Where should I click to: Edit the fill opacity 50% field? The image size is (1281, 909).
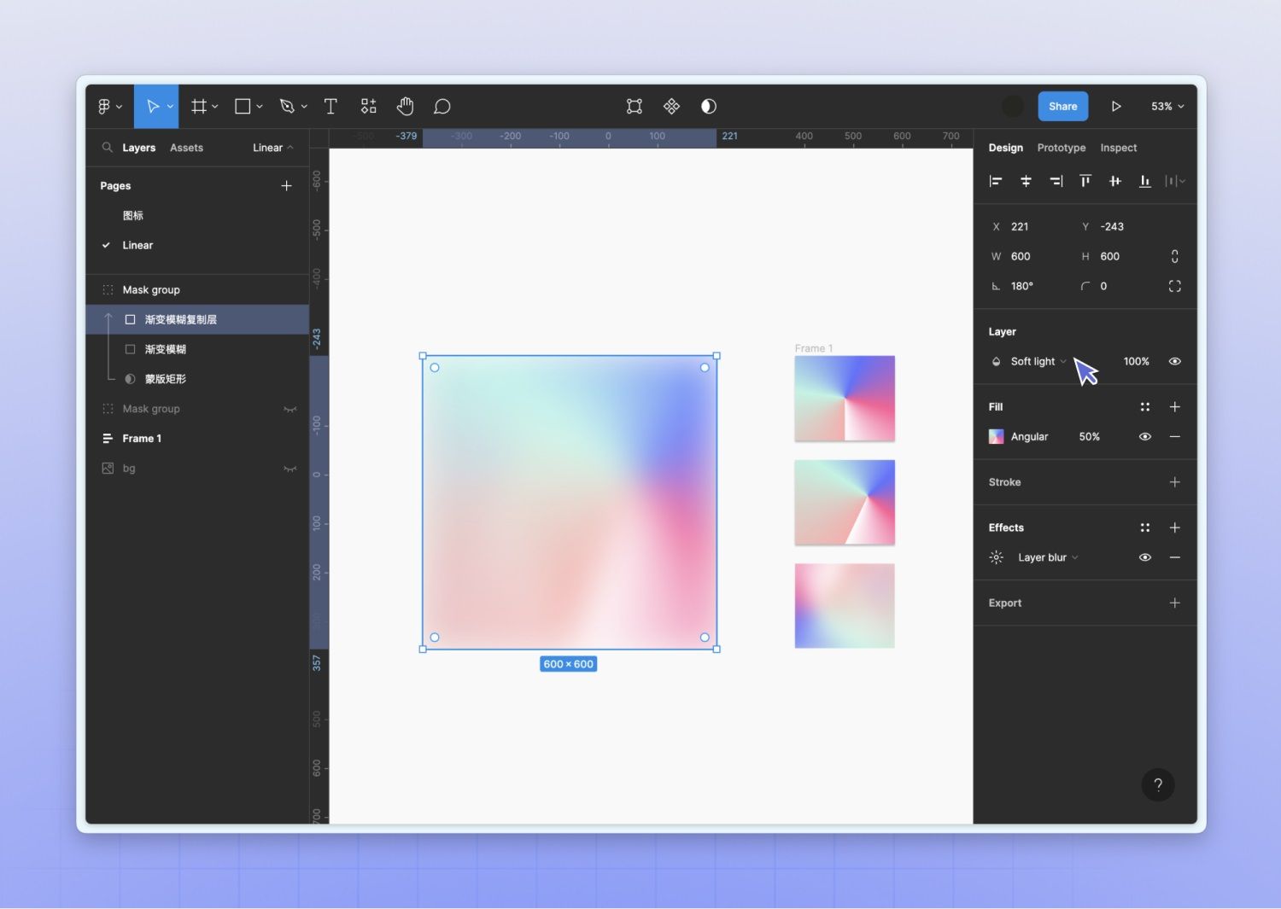[1089, 437]
